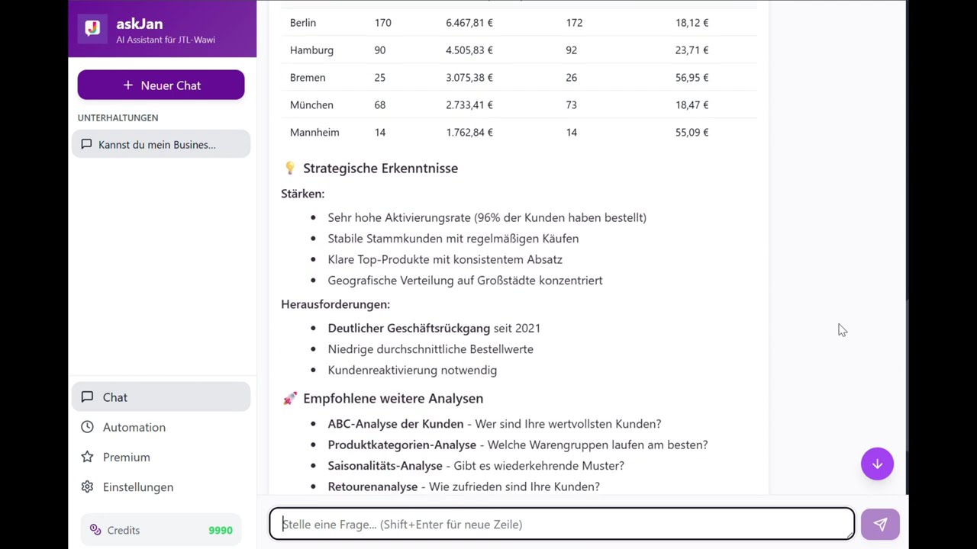977x549 pixels.
Task: Click the Credits coins icon
Action: click(x=95, y=530)
